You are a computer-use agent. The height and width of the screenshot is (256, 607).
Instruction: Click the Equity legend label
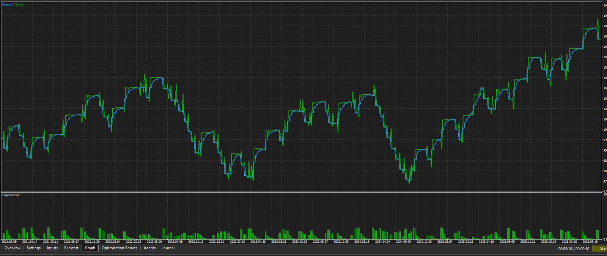pos(20,5)
